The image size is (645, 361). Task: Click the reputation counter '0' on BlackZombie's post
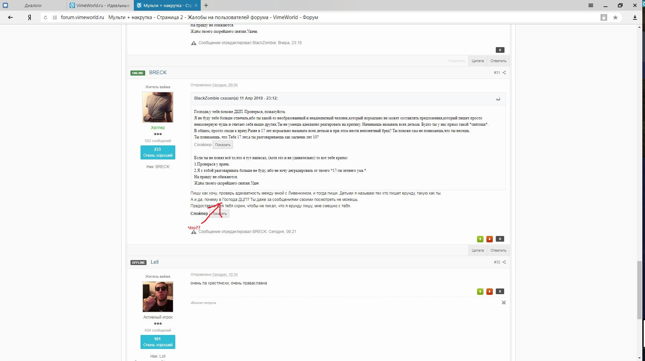(500, 50)
